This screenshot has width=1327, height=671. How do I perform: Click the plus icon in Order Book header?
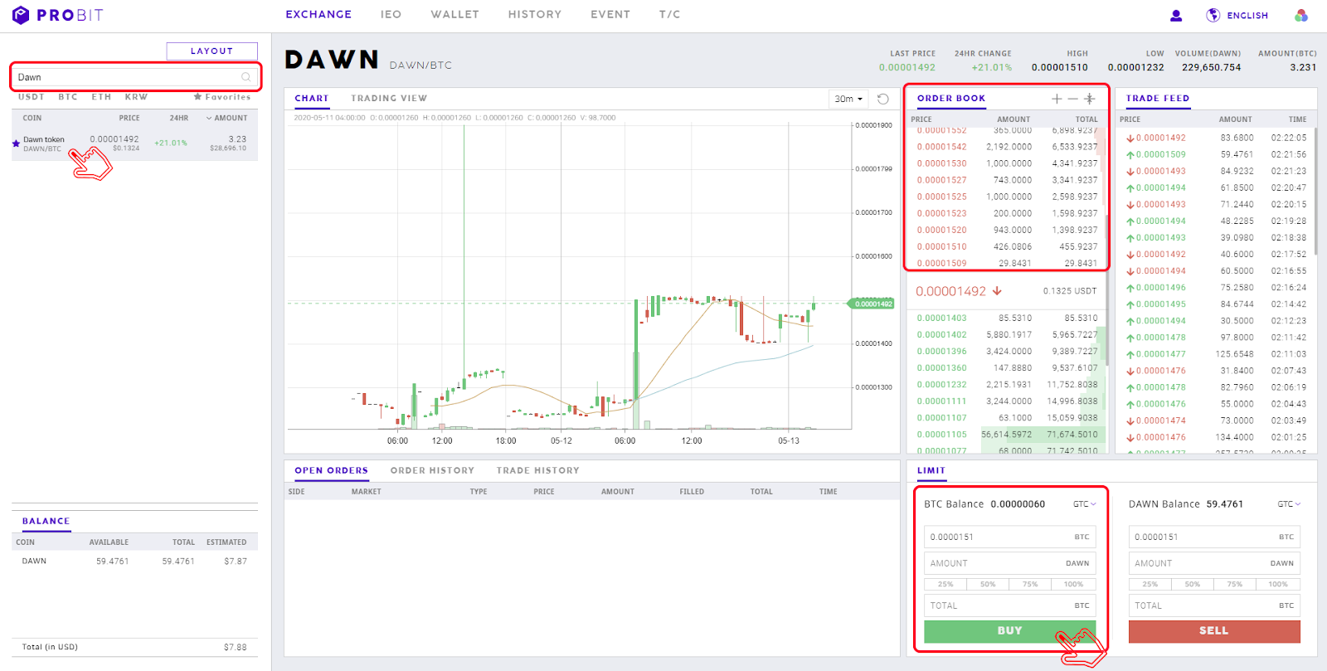point(1057,99)
